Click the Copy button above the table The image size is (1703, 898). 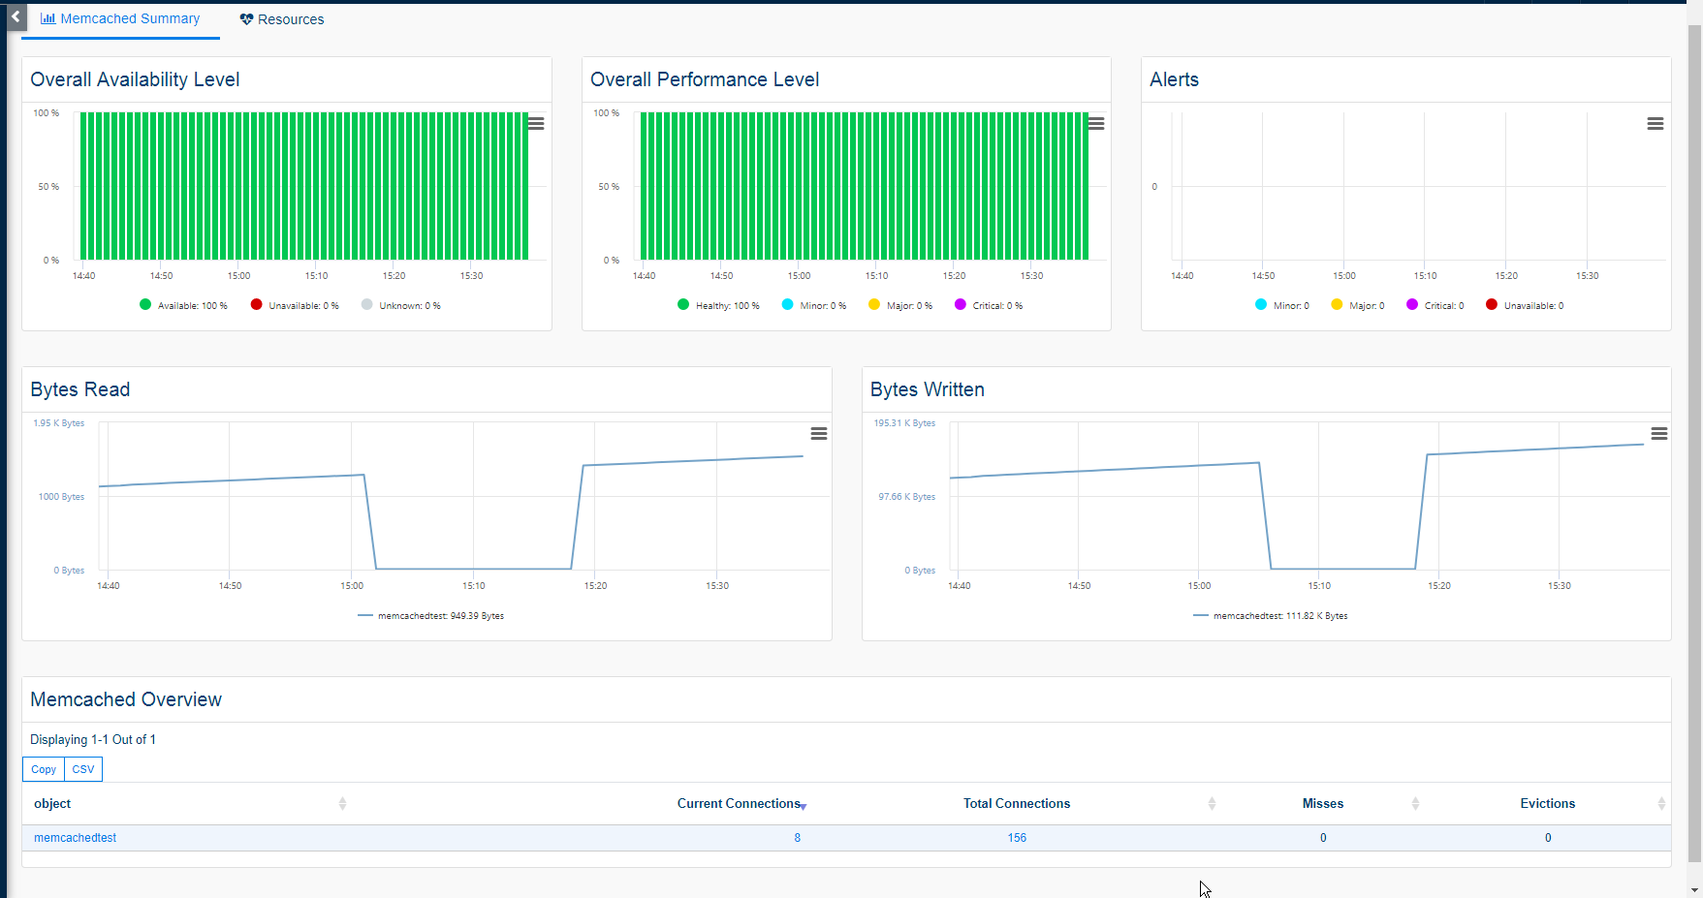(x=44, y=769)
